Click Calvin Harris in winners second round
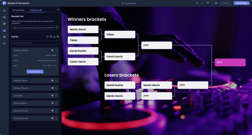252x135 pixels. tap(120, 56)
